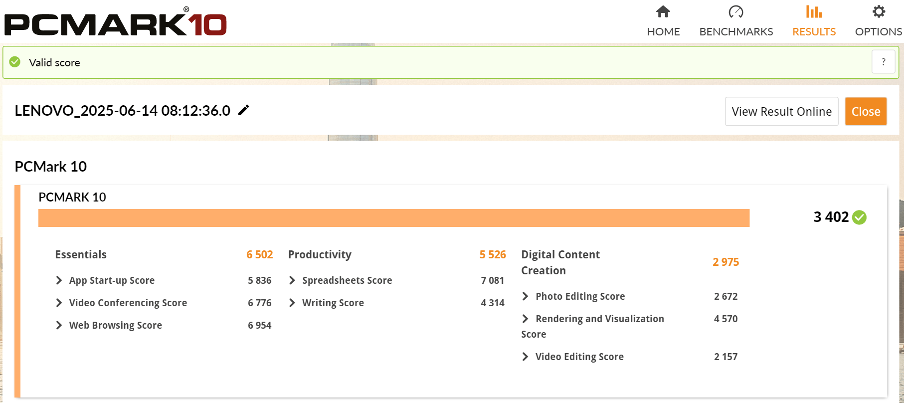Click the Video Editing Score label

point(579,357)
